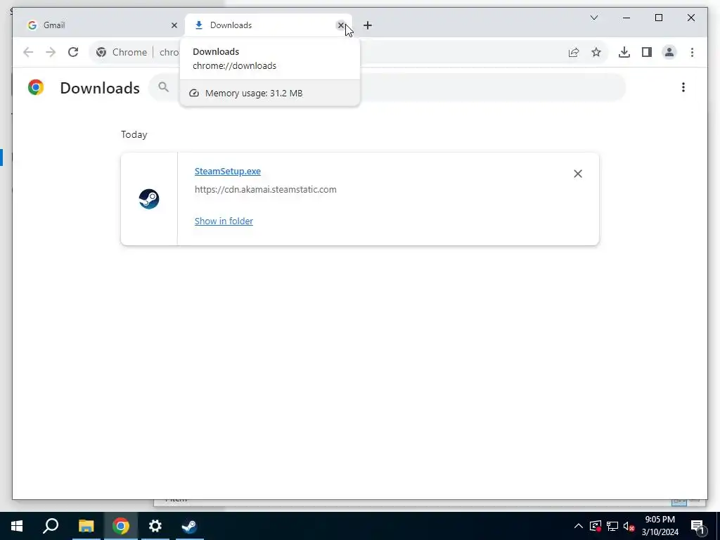Minimize the Chrome window
The width and height of the screenshot is (720, 540).
(x=626, y=18)
